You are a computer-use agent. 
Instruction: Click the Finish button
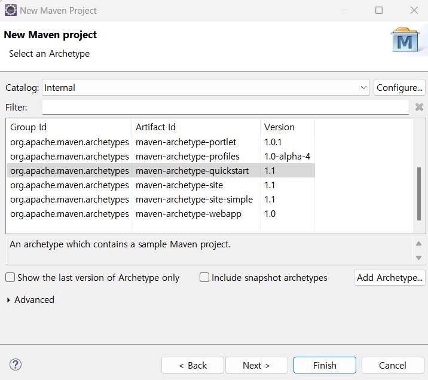(325, 365)
